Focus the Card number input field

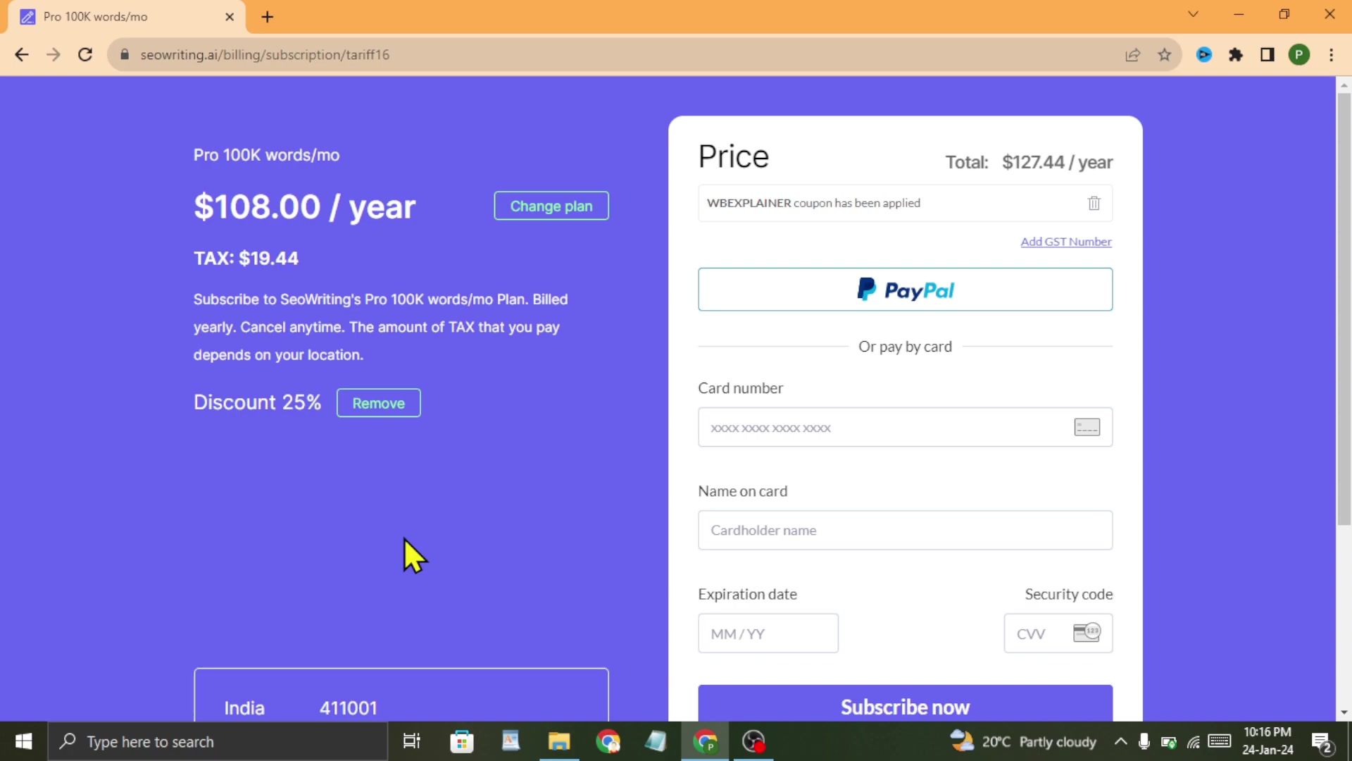(905, 427)
